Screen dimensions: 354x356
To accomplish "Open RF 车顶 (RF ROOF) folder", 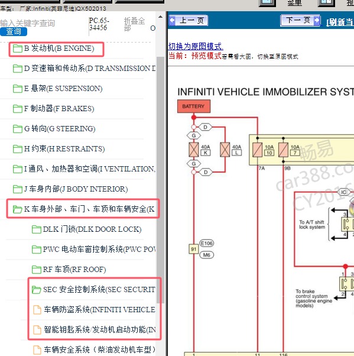I will [x=74, y=270].
